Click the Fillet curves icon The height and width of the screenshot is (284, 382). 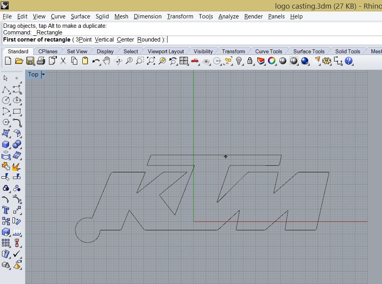point(17,122)
